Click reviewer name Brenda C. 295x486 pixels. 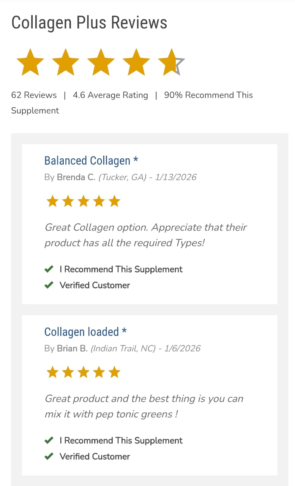point(76,177)
